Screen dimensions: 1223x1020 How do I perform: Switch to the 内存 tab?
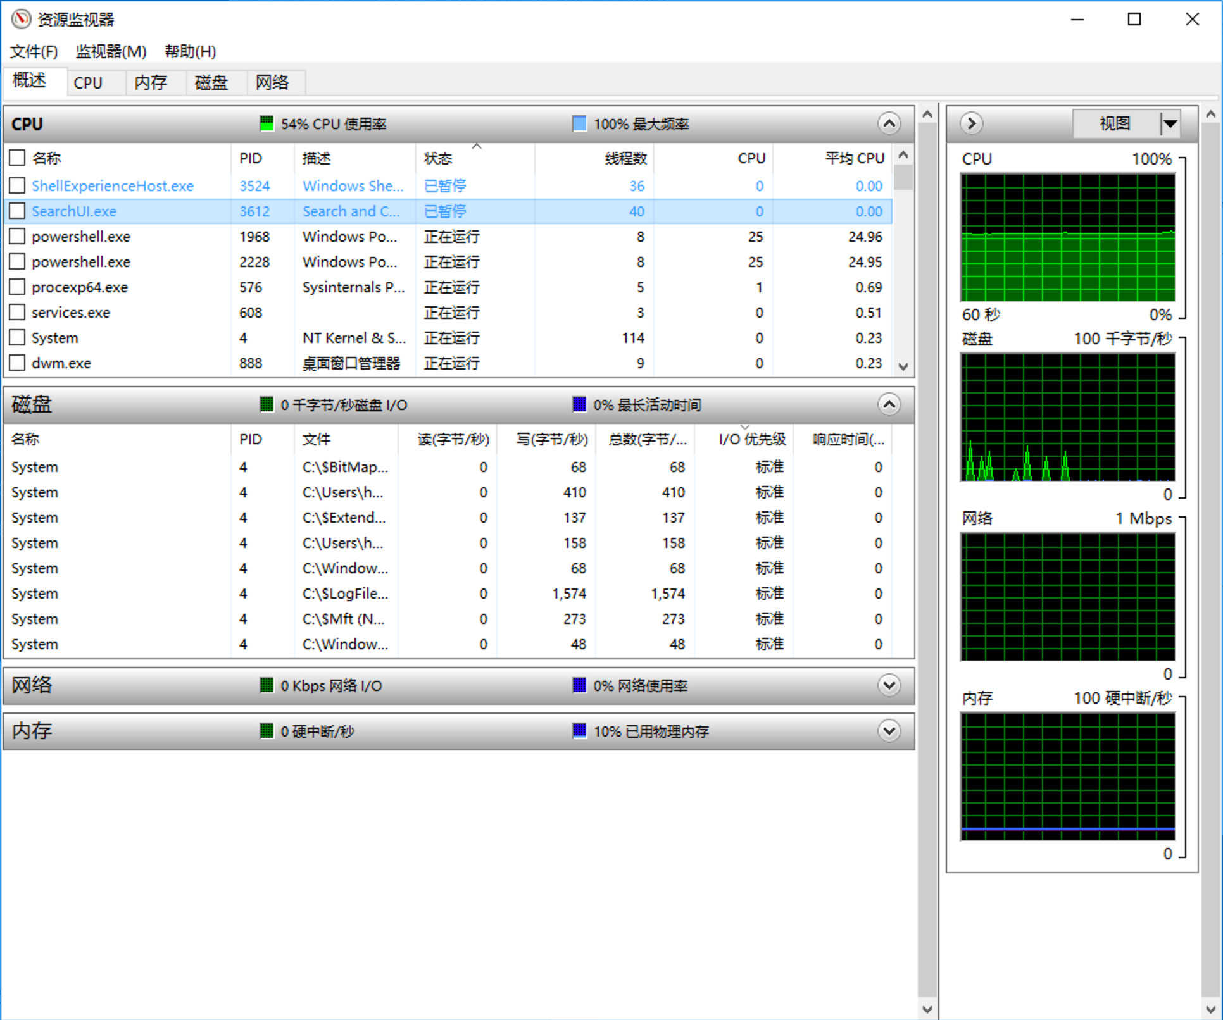[x=151, y=82]
